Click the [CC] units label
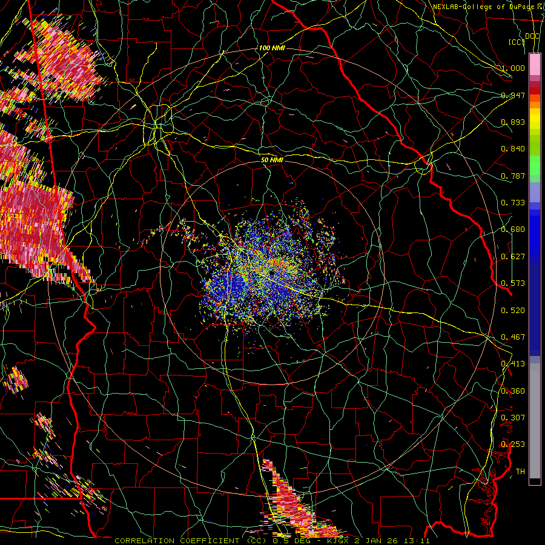Screen dimensions: 545x545 (517, 42)
